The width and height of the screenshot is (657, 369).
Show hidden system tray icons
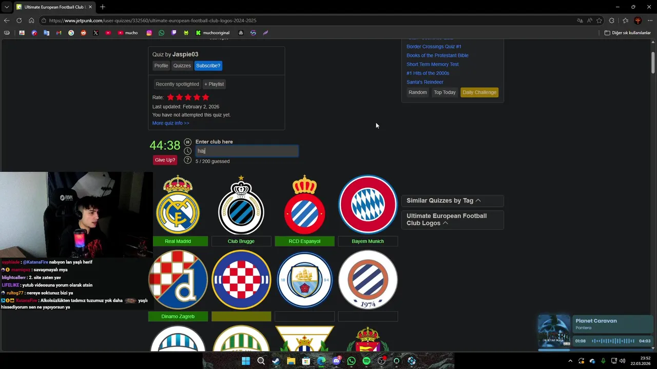click(570, 361)
